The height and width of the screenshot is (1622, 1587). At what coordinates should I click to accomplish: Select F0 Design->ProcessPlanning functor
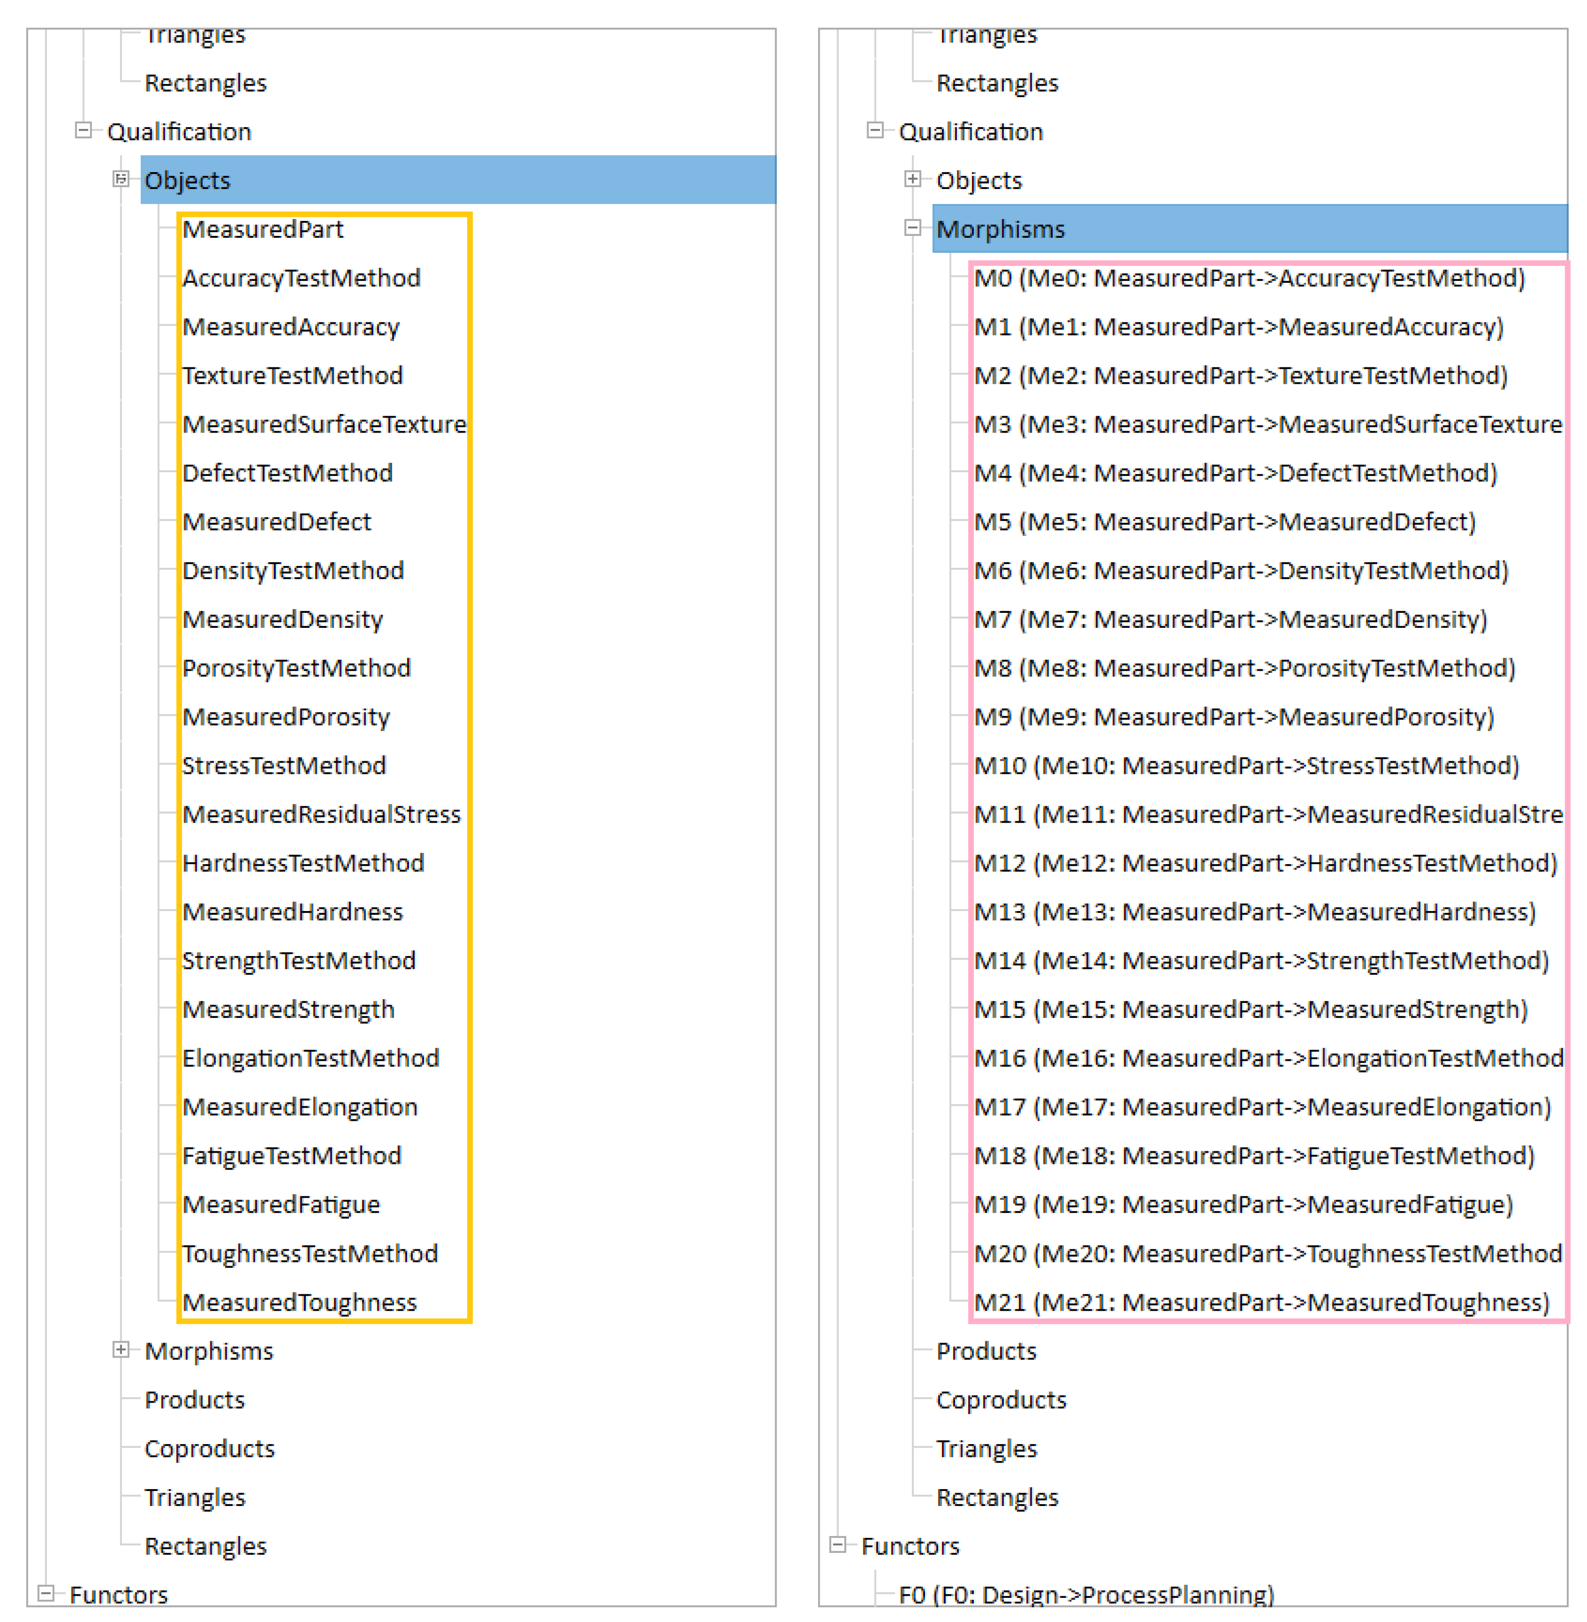[x=1086, y=1593]
